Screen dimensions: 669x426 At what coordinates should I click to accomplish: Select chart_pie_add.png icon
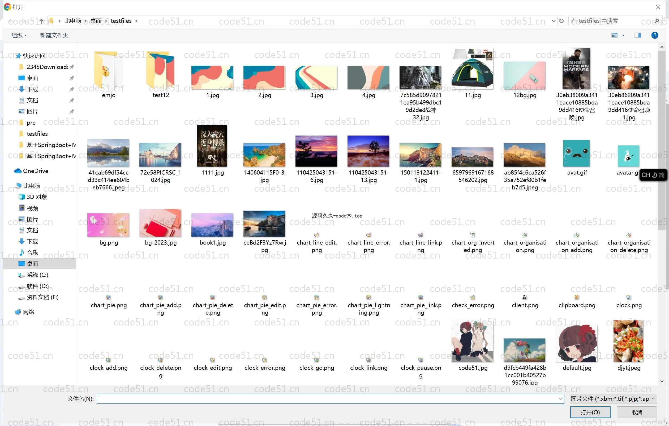(x=160, y=297)
